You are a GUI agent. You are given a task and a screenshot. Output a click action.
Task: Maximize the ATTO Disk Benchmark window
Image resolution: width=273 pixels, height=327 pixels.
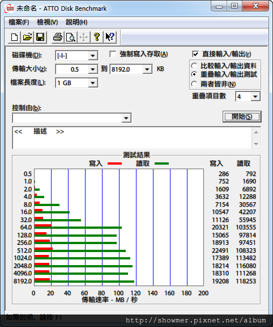[x=234, y=6]
